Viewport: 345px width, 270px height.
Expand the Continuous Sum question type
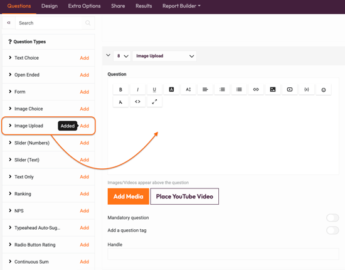[10, 261]
